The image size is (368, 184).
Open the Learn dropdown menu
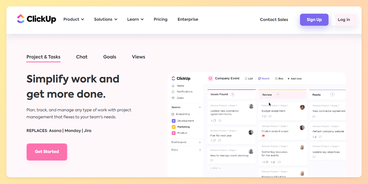pyautogui.click(x=135, y=19)
